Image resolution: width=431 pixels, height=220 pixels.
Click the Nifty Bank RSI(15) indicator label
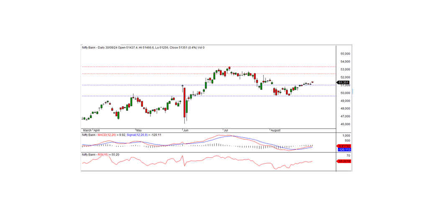click(100, 155)
